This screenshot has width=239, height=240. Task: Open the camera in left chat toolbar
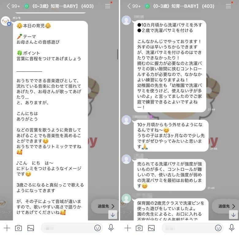18,228
